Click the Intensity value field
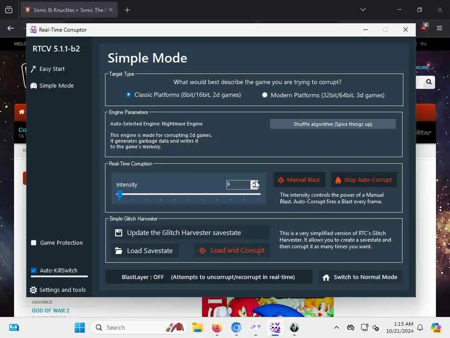450x338 pixels. pos(238,184)
